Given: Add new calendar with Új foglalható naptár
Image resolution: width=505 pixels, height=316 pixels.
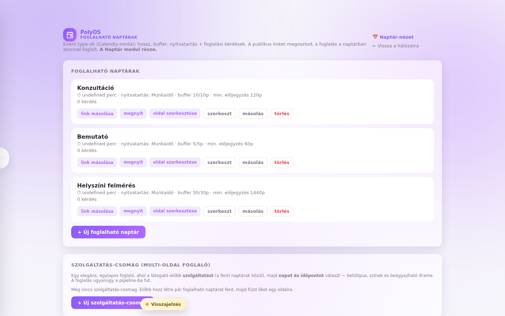Looking at the screenshot, I should 108,232.
